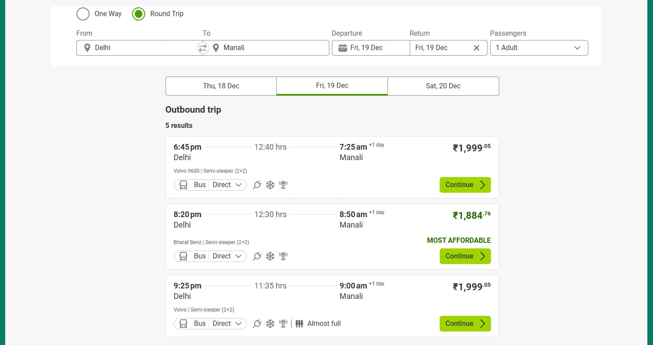Click the calendar icon in the Departure field

pos(343,48)
